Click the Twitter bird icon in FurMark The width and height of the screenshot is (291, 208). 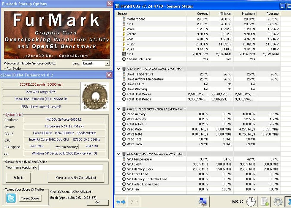pos(11,198)
